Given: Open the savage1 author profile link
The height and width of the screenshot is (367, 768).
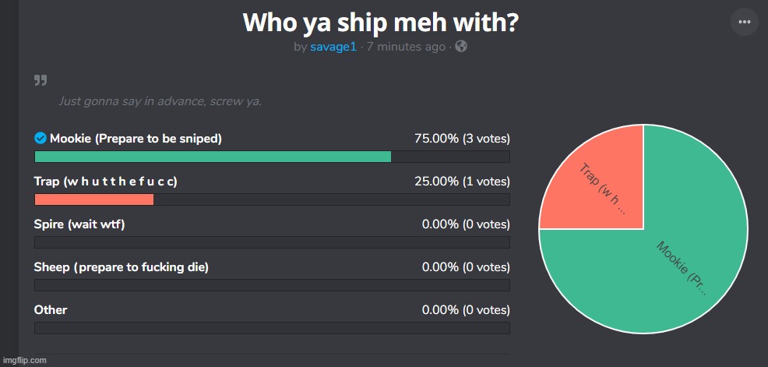Looking at the screenshot, I should (x=333, y=47).
